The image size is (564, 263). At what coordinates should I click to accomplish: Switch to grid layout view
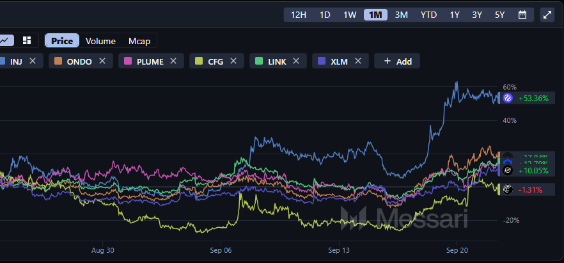pyautogui.click(x=27, y=40)
